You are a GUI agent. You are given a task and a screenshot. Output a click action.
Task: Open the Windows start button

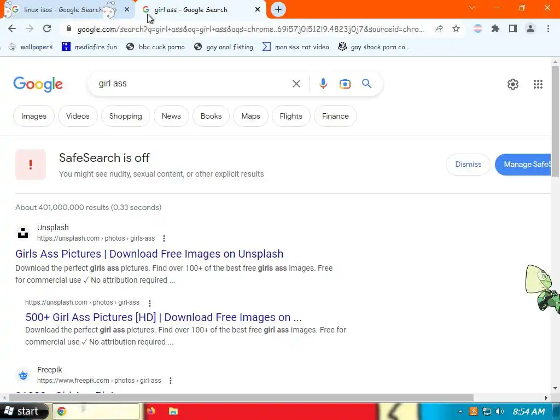click(24, 411)
